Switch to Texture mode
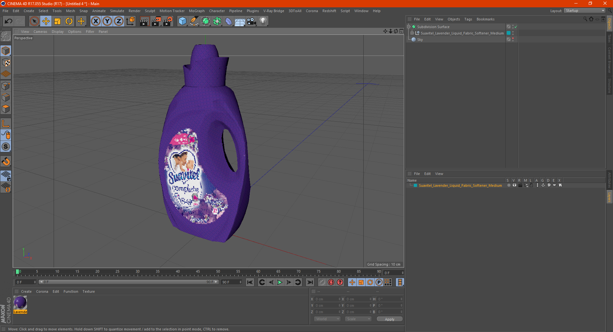Image resolution: width=613 pixels, height=332 pixels. [x=6, y=63]
